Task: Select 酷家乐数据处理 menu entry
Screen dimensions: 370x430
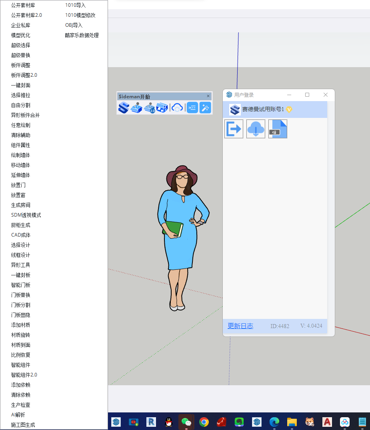Action: point(82,35)
